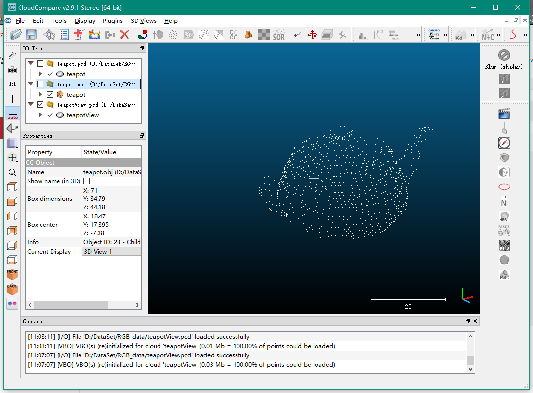Disable the Blur shader icon
This screenshot has height=393, width=533.
coord(504,55)
